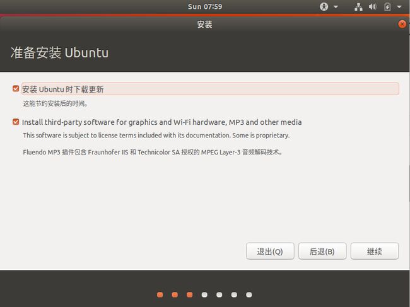Click the wired network icon

tap(358, 6)
